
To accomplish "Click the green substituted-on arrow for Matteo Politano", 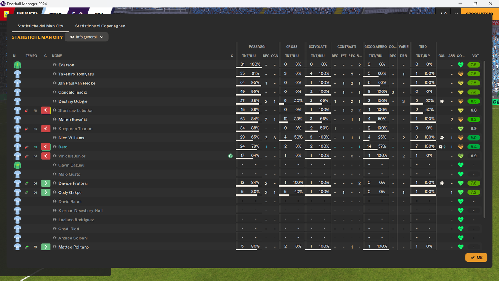I will [46, 247].
